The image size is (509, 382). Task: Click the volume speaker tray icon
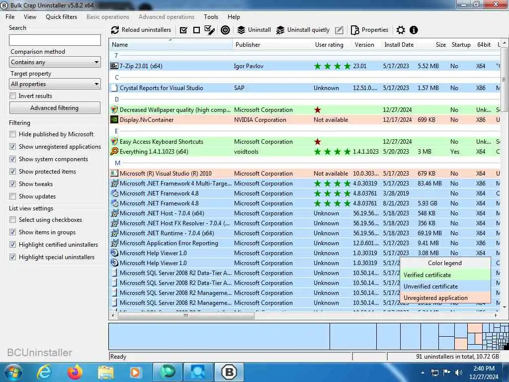pyautogui.click(x=459, y=373)
